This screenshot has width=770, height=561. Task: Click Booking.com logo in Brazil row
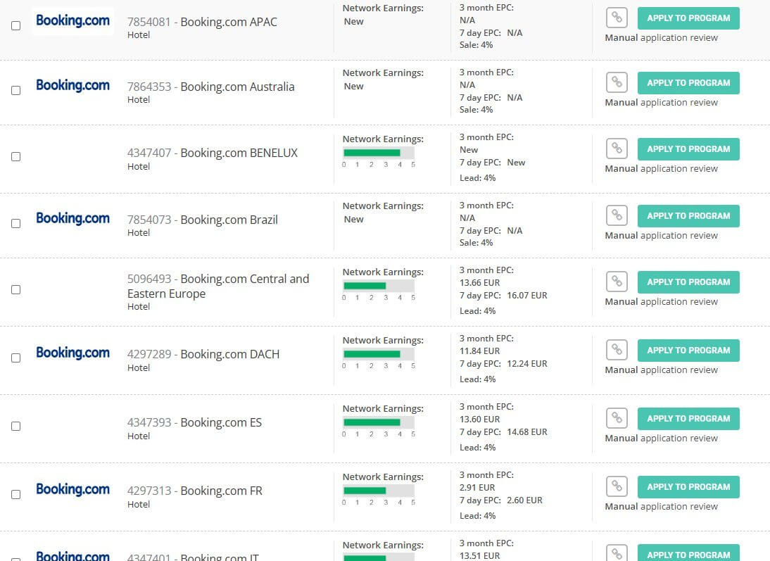72,219
